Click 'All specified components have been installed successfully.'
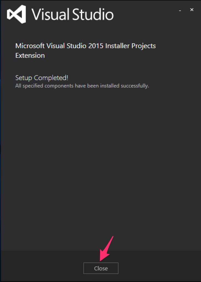The width and height of the screenshot is (201, 282). pyautogui.click(x=82, y=86)
